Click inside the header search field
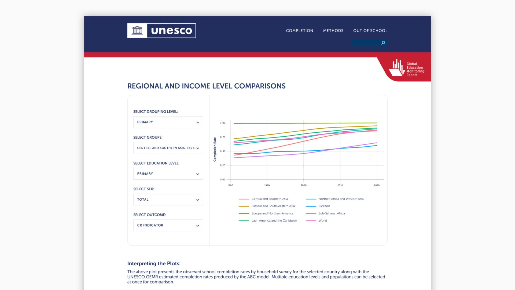This screenshot has width=515, height=290. coord(366,43)
